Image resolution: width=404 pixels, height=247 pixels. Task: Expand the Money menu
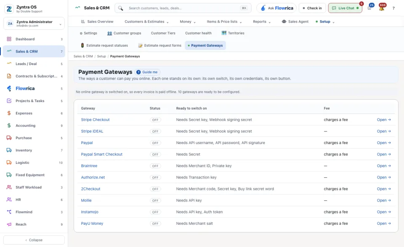point(188,21)
